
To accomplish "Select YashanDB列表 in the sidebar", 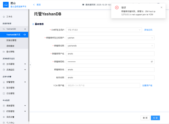I will pos(14,35).
